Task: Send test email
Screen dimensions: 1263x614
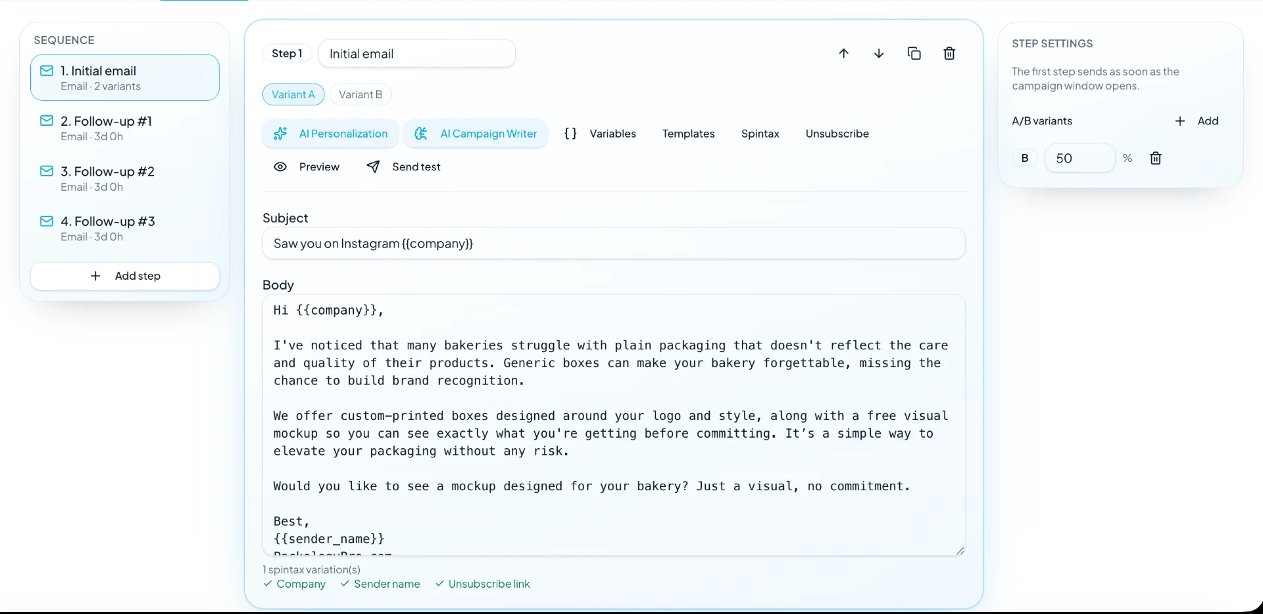Action: [403, 167]
